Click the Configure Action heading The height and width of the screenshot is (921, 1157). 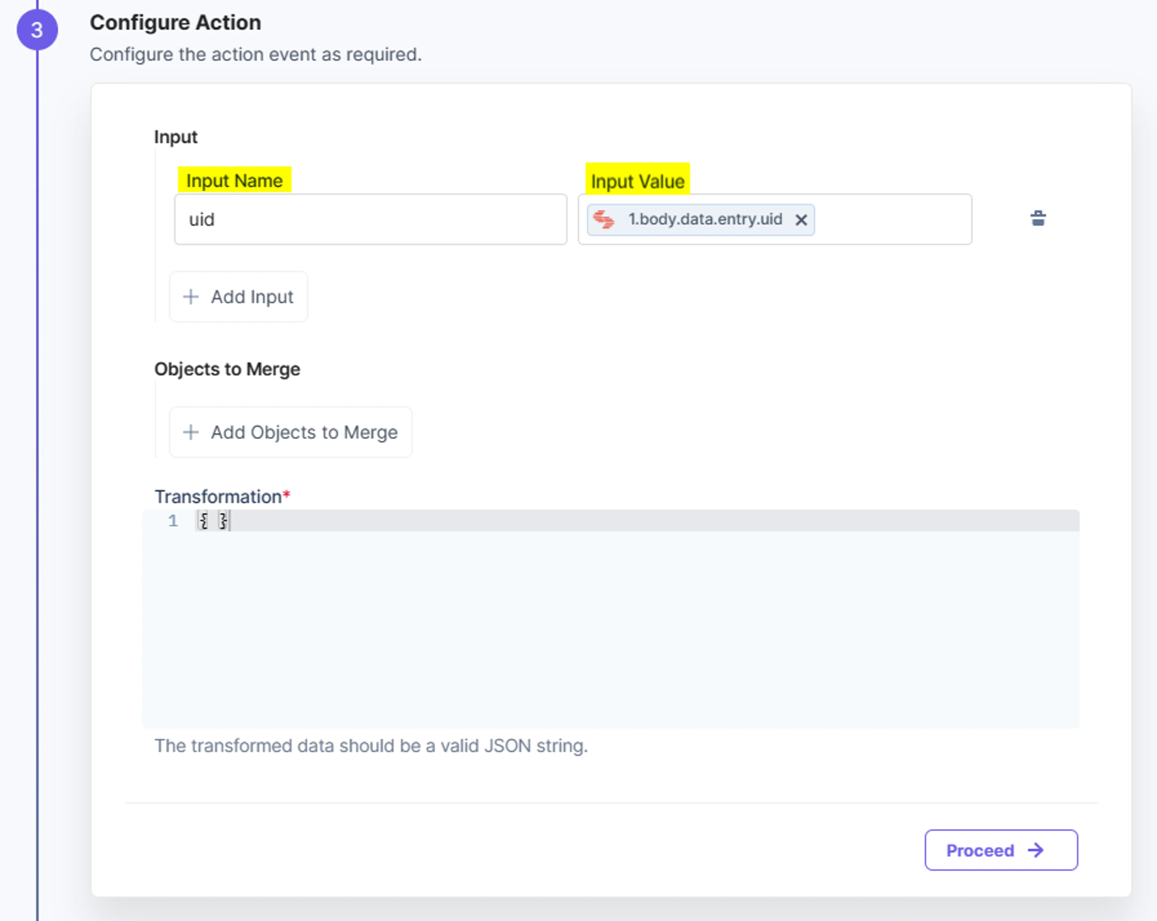pos(175,23)
